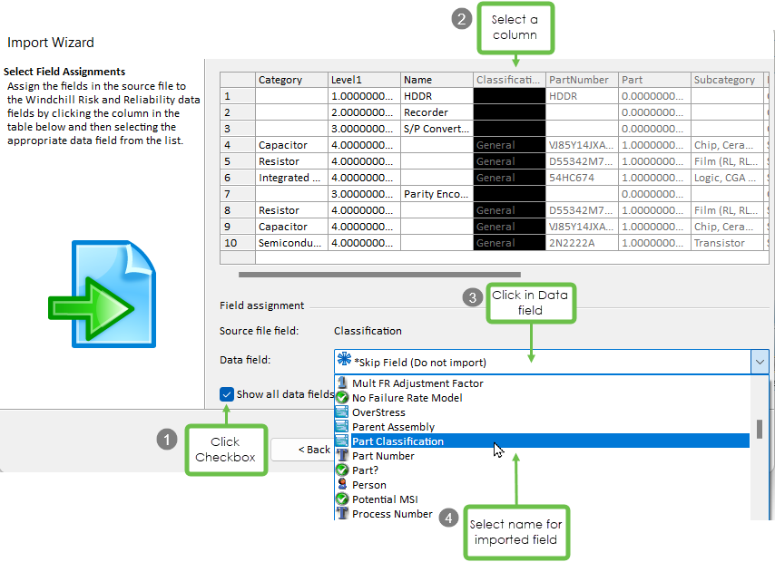
Task: Click the Person user icon
Action: (341, 484)
